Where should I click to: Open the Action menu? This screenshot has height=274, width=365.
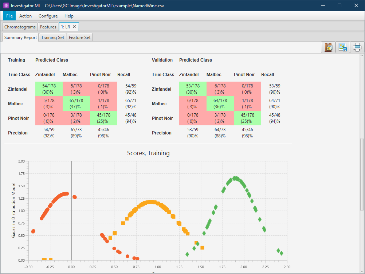tap(25, 16)
